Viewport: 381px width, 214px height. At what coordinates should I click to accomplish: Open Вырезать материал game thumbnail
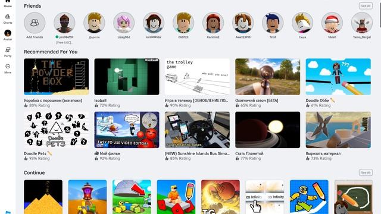point(338,130)
